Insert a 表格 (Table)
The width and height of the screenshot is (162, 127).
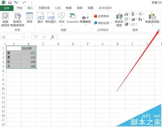click(29, 18)
